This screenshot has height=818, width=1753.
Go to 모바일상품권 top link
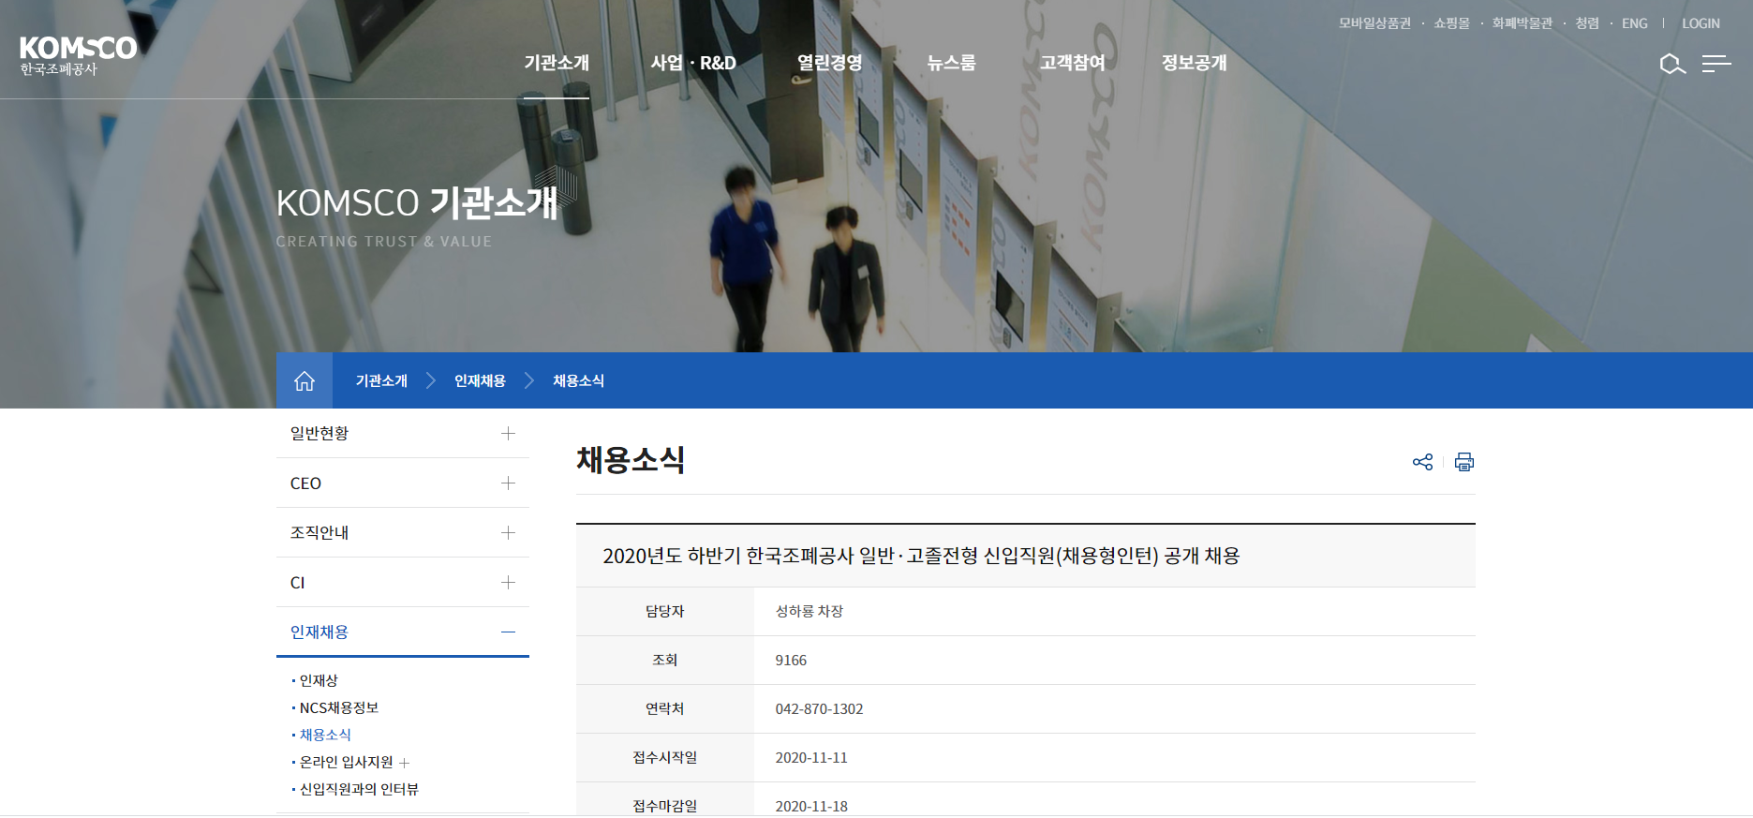coord(1374,23)
